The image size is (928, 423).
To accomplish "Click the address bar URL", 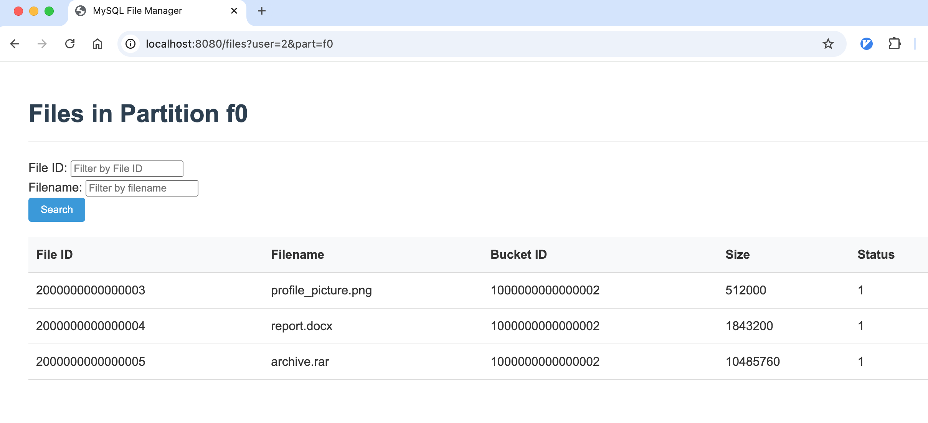I will [x=239, y=44].
